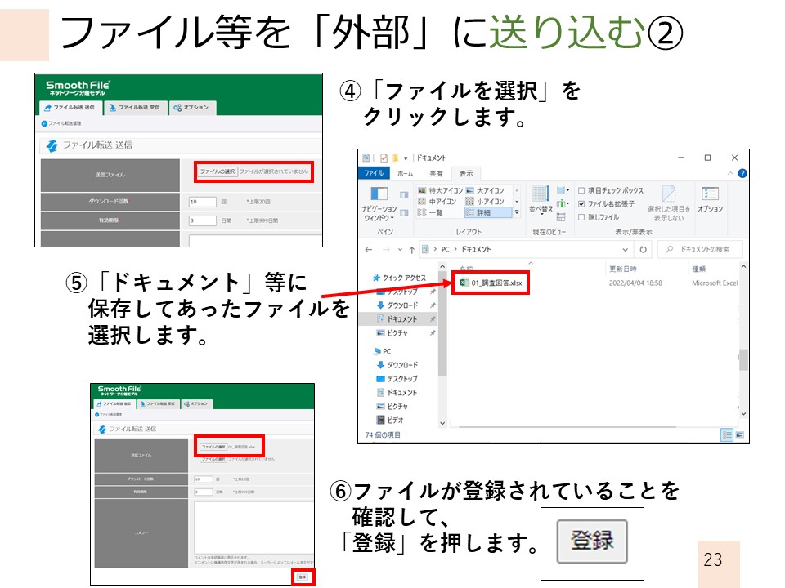Click the Smooth File ファイル転送 送信 header icon
This screenshot has height=588, width=785.
point(52,144)
